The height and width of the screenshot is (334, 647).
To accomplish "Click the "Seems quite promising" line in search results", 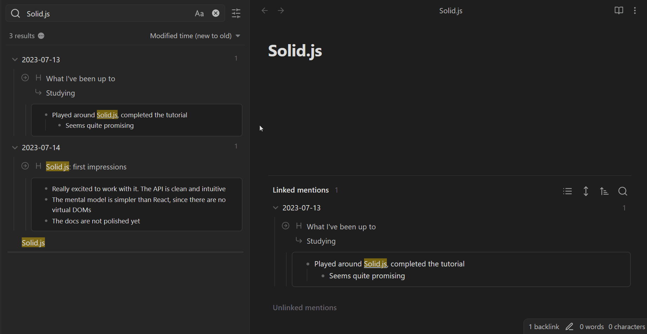I will [100, 125].
